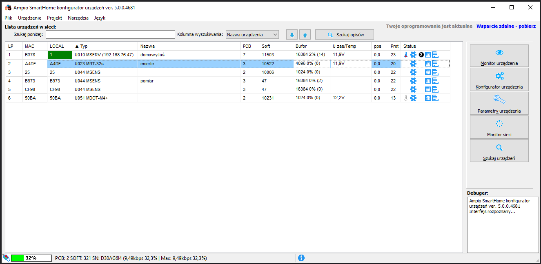Click the gear icon in MAC 25 row

pyautogui.click(x=413, y=72)
